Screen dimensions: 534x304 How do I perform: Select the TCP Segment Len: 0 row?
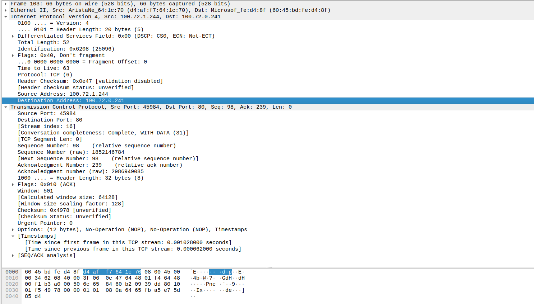coord(268,139)
